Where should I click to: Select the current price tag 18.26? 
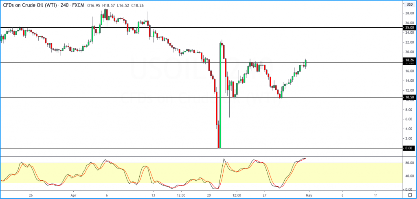(409, 60)
